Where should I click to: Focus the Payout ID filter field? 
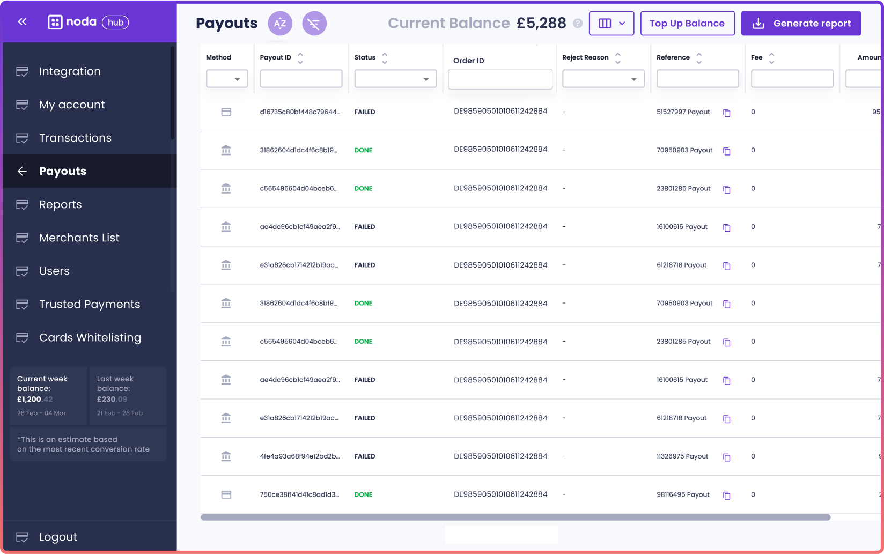pos(301,79)
